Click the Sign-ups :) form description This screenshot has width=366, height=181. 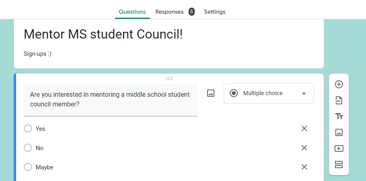click(x=37, y=54)
